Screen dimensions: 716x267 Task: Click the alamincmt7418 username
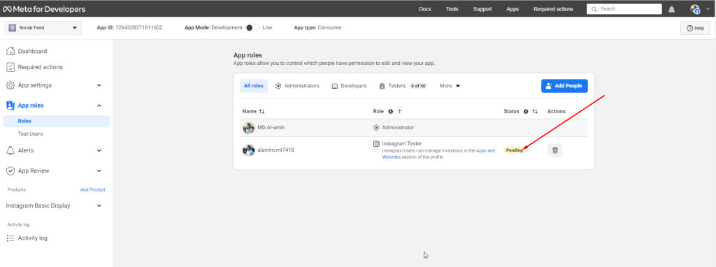coord(275,150)
